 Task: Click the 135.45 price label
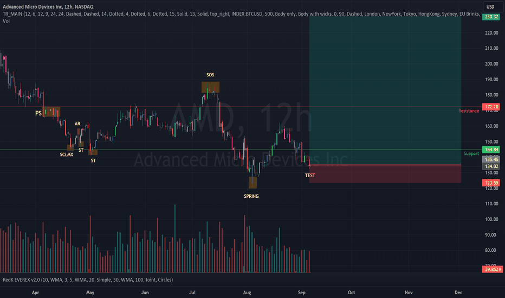point(491,159)
